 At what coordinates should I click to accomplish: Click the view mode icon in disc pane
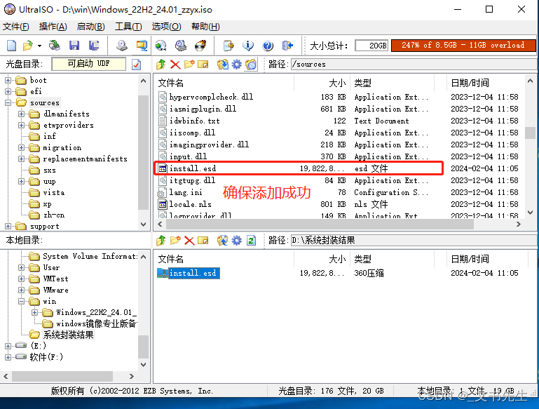coord(251,65)
